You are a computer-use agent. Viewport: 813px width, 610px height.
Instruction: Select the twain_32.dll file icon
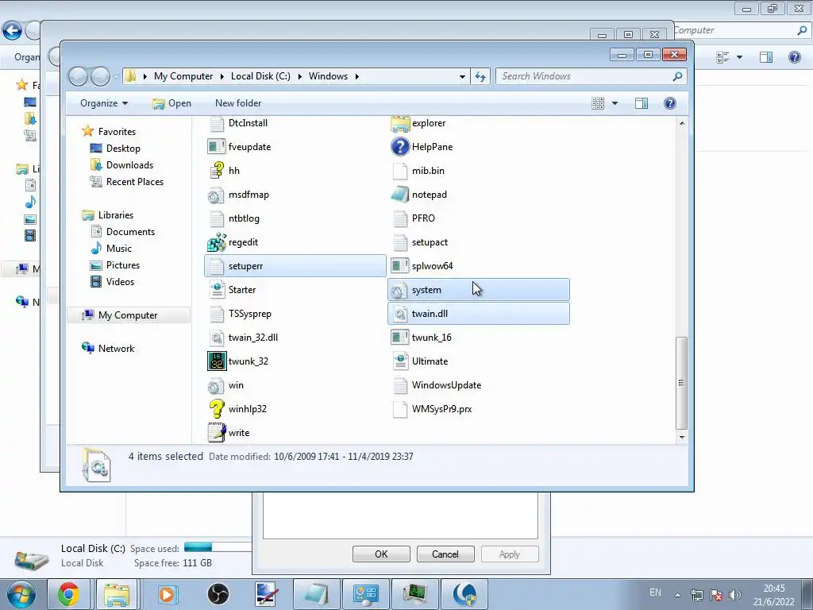[217, 338]
